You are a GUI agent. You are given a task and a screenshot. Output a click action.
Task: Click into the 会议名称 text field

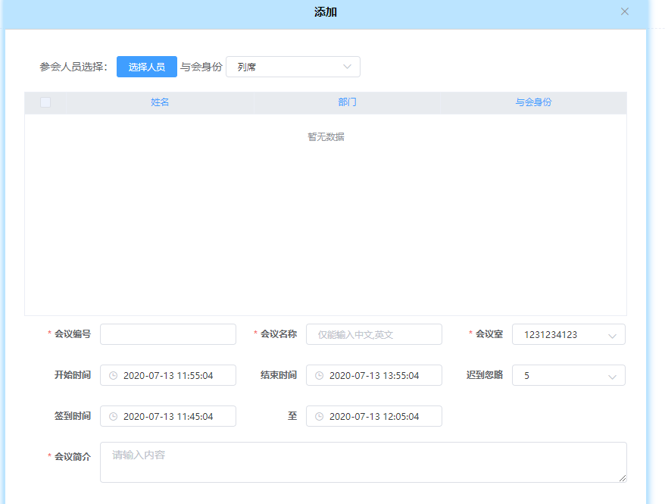coord(373,334)
